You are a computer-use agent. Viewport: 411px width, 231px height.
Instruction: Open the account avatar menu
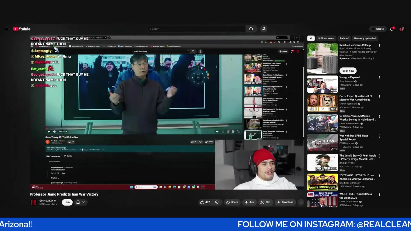[x=402, y=29]
